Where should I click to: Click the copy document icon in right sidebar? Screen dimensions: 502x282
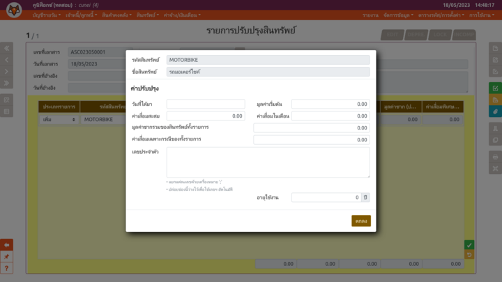(495, 140)
